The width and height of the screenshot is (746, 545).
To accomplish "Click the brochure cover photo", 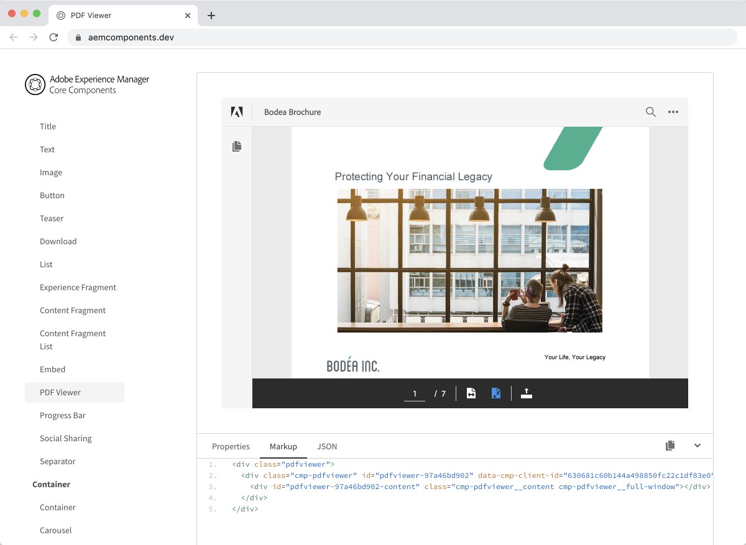I will 469,260.
